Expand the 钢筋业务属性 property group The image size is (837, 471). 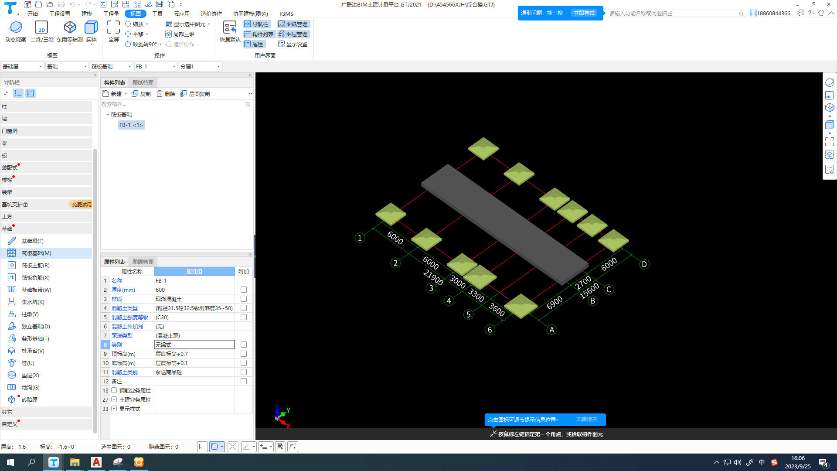[x=114, y=390]
